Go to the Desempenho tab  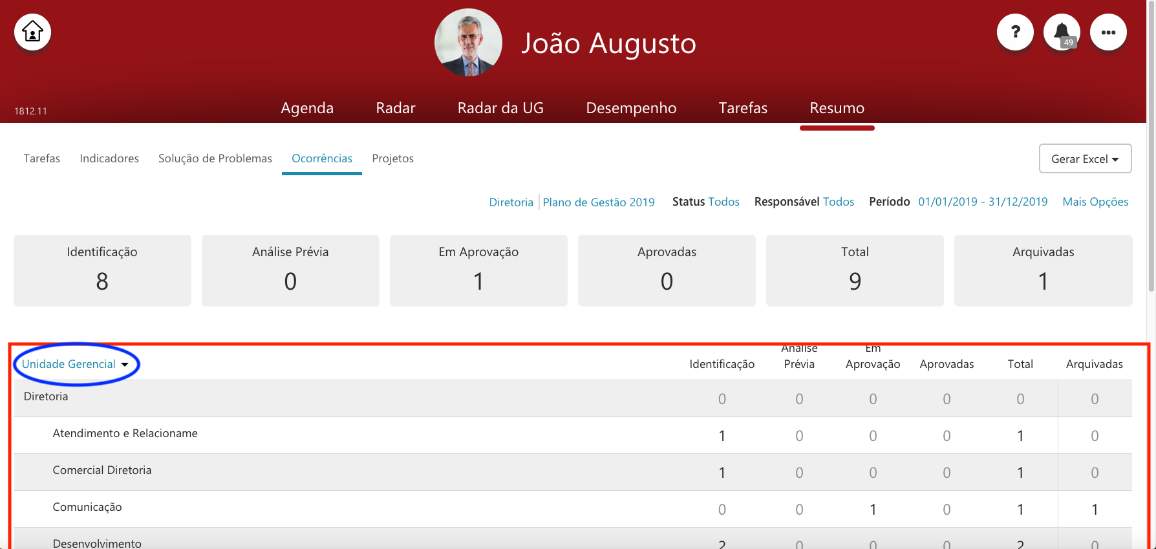pyautogui.click(x=631, y=108)
